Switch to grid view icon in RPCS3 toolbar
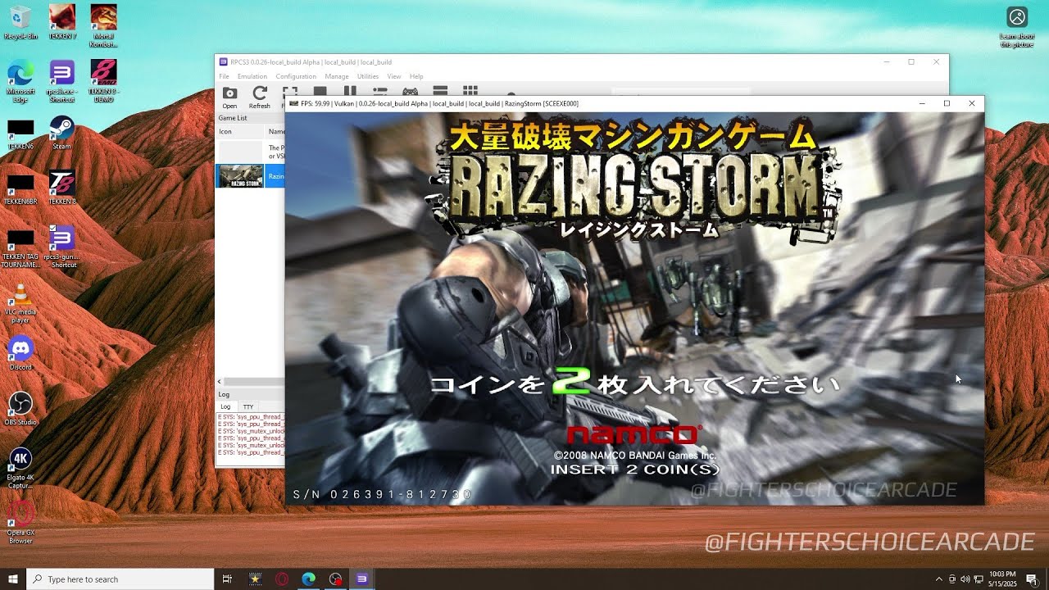1049x590 pixels. pyautogui.click(x=470, y=92)
